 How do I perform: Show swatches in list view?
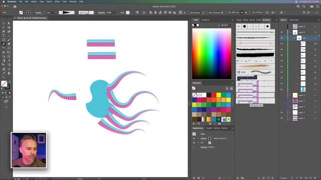[227, 88]
